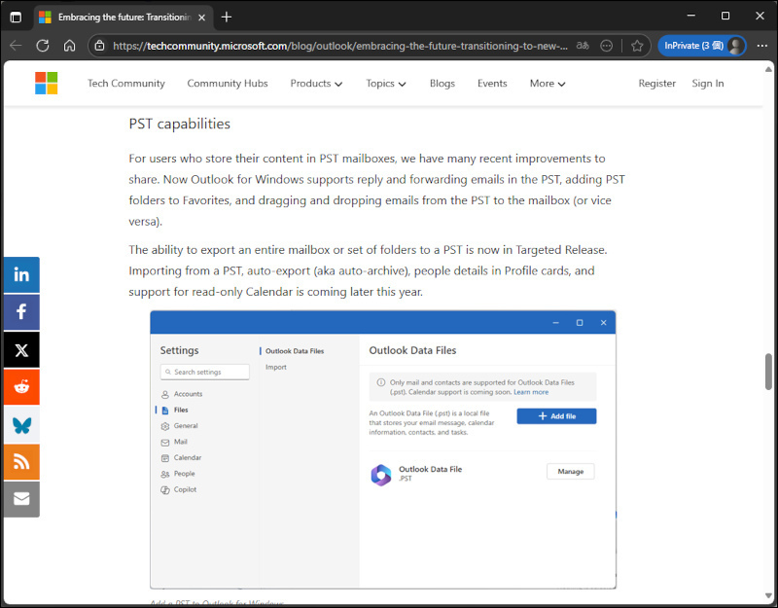Open tab actions menu icon

coord(16,17)
